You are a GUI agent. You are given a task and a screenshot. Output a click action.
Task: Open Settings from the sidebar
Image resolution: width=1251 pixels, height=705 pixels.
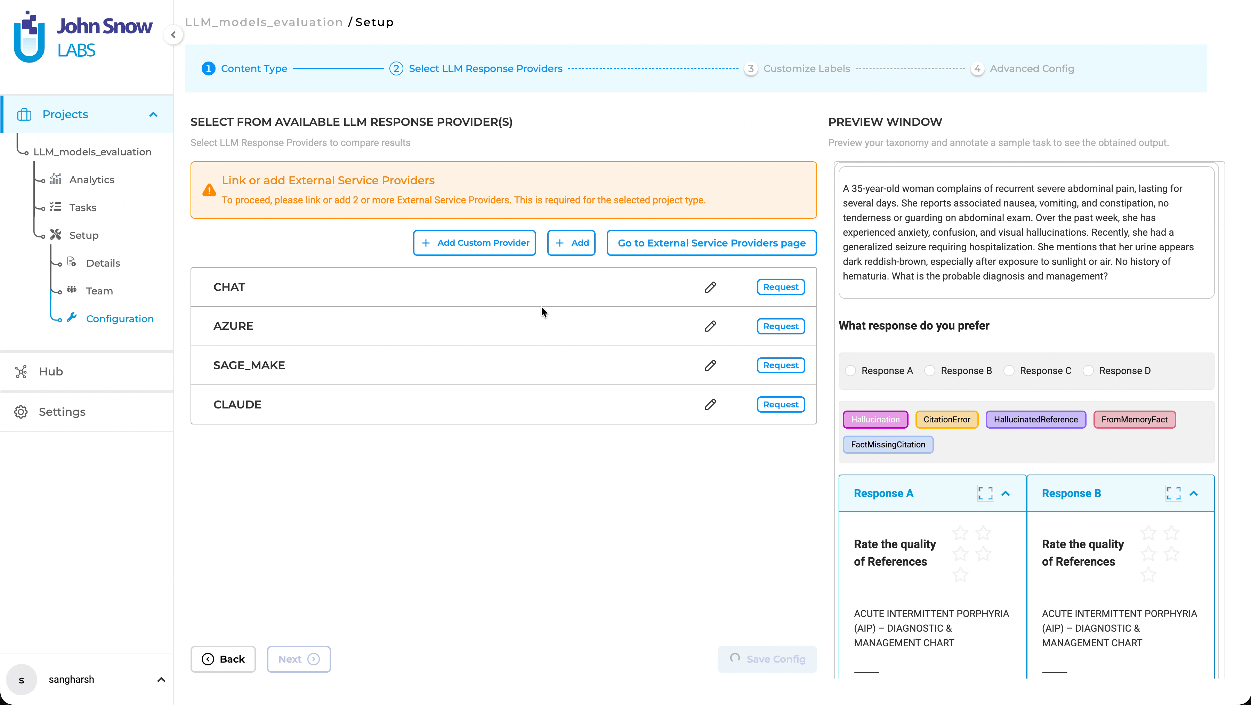62,412
